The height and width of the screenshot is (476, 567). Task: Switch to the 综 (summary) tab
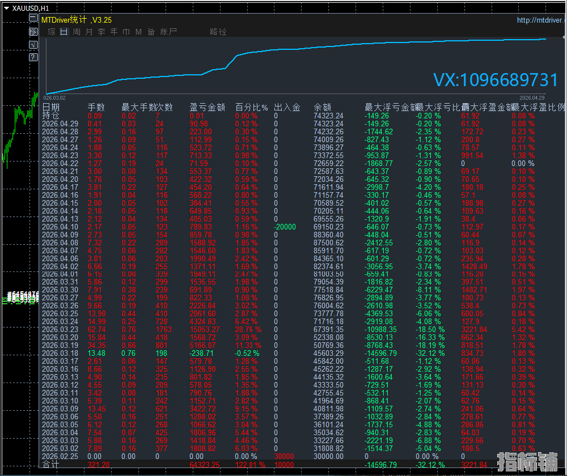52,32
